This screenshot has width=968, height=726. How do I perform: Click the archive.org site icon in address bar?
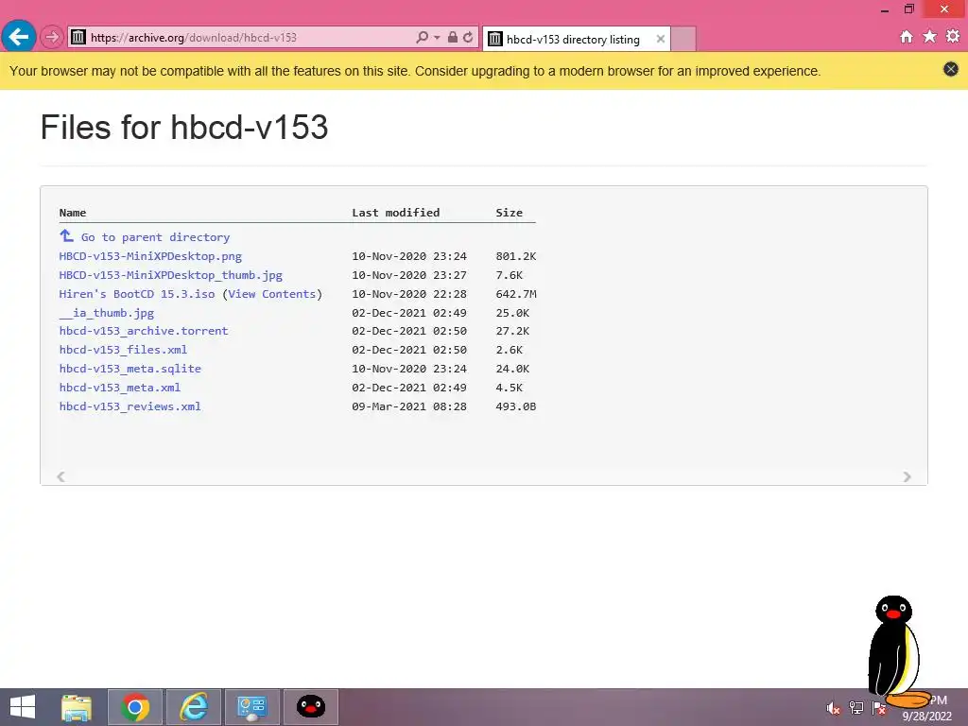[x=78, y=38]
